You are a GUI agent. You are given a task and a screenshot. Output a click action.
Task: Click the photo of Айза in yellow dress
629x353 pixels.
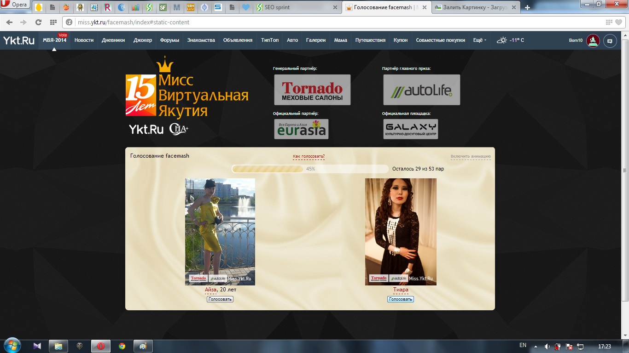click(220, 232)
